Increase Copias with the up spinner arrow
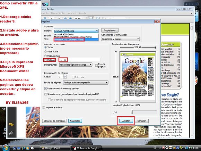 pyautogui.click(x=65, y=76)
